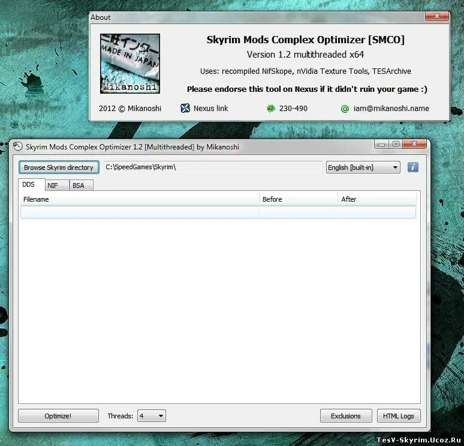Click the Mikanoshi avatar image in About
The image size is (464, 446).
pos(130,64)
